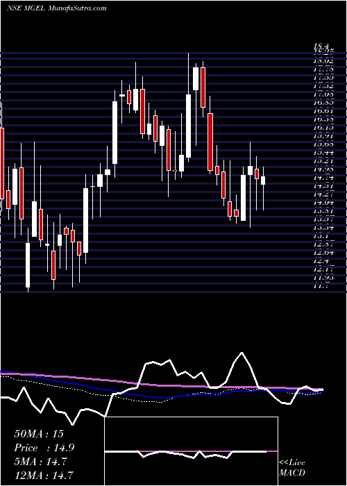
Task: Click the 17.32 price axis label
Action: click(x=324, y=86)
